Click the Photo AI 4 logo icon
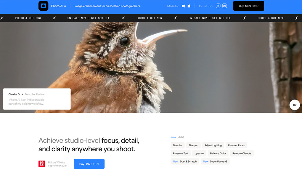The height and width of the screenshot is (170, 302). coord(43,6)
